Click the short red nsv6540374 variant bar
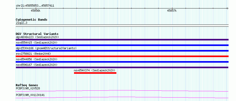Screen dimensions: 236x101 (x=95, y=73)
